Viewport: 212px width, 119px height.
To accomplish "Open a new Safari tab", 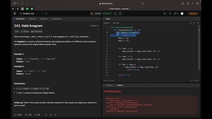I will [192, 3].
